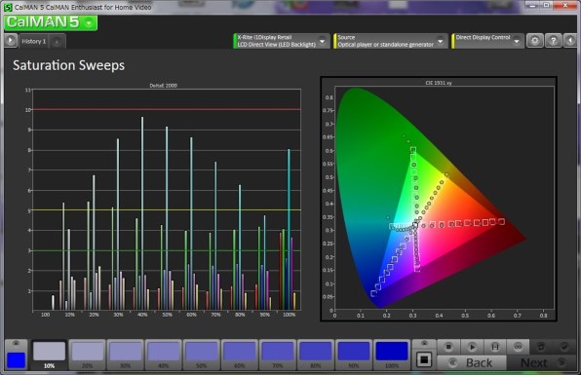This screenshot has height=375, width=581.
Task: Minimize the CalMAN window
Action: tap(533, 5)
